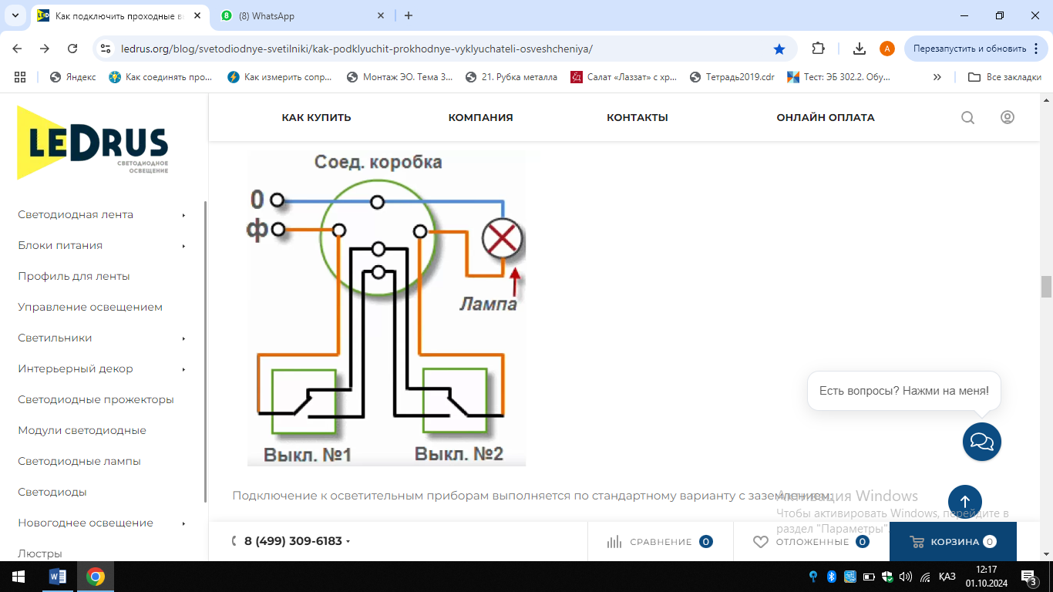1053x592 pixels.
Task: Open Chrome from the taskbar
Action: (96, 577)
